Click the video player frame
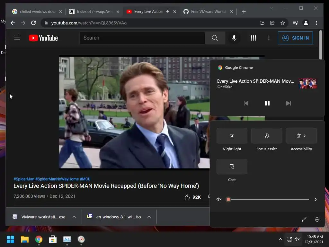 134,112
